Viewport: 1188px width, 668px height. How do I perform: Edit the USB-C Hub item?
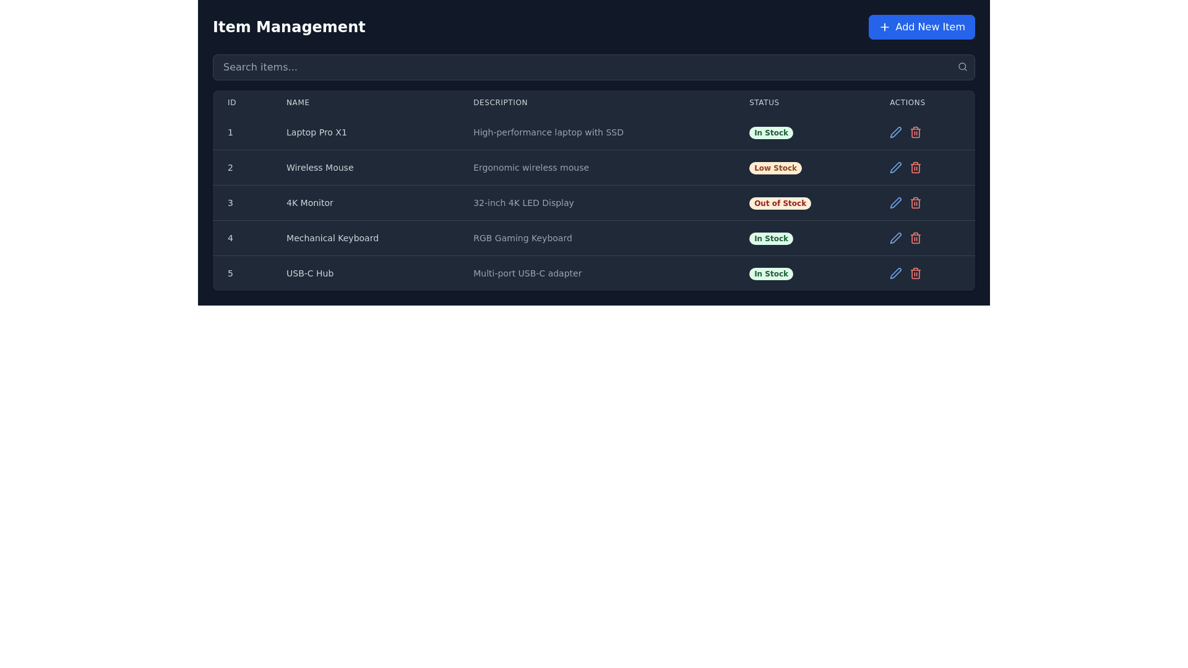[x=895, y=273]
